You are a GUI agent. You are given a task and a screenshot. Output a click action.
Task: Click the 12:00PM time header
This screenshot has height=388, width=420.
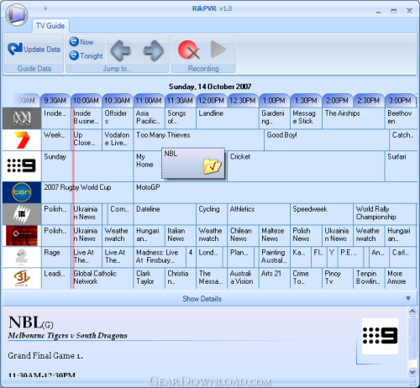click(211, 101)
